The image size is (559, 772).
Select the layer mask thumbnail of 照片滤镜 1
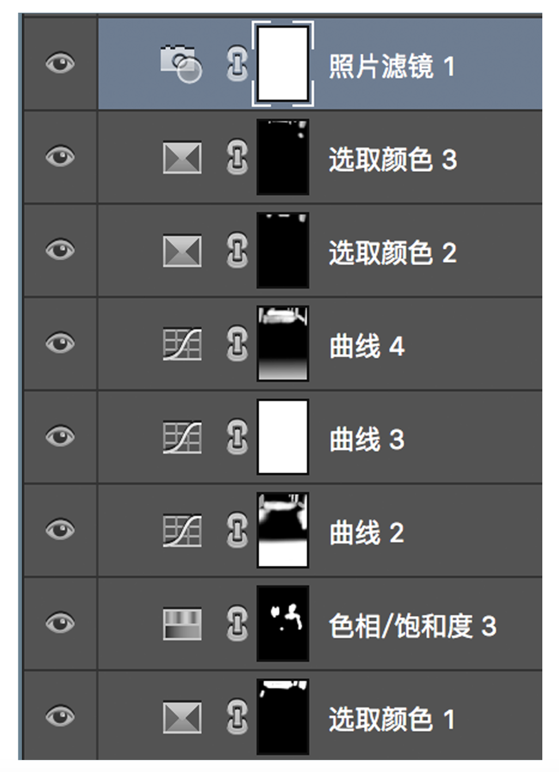[282, 64]
